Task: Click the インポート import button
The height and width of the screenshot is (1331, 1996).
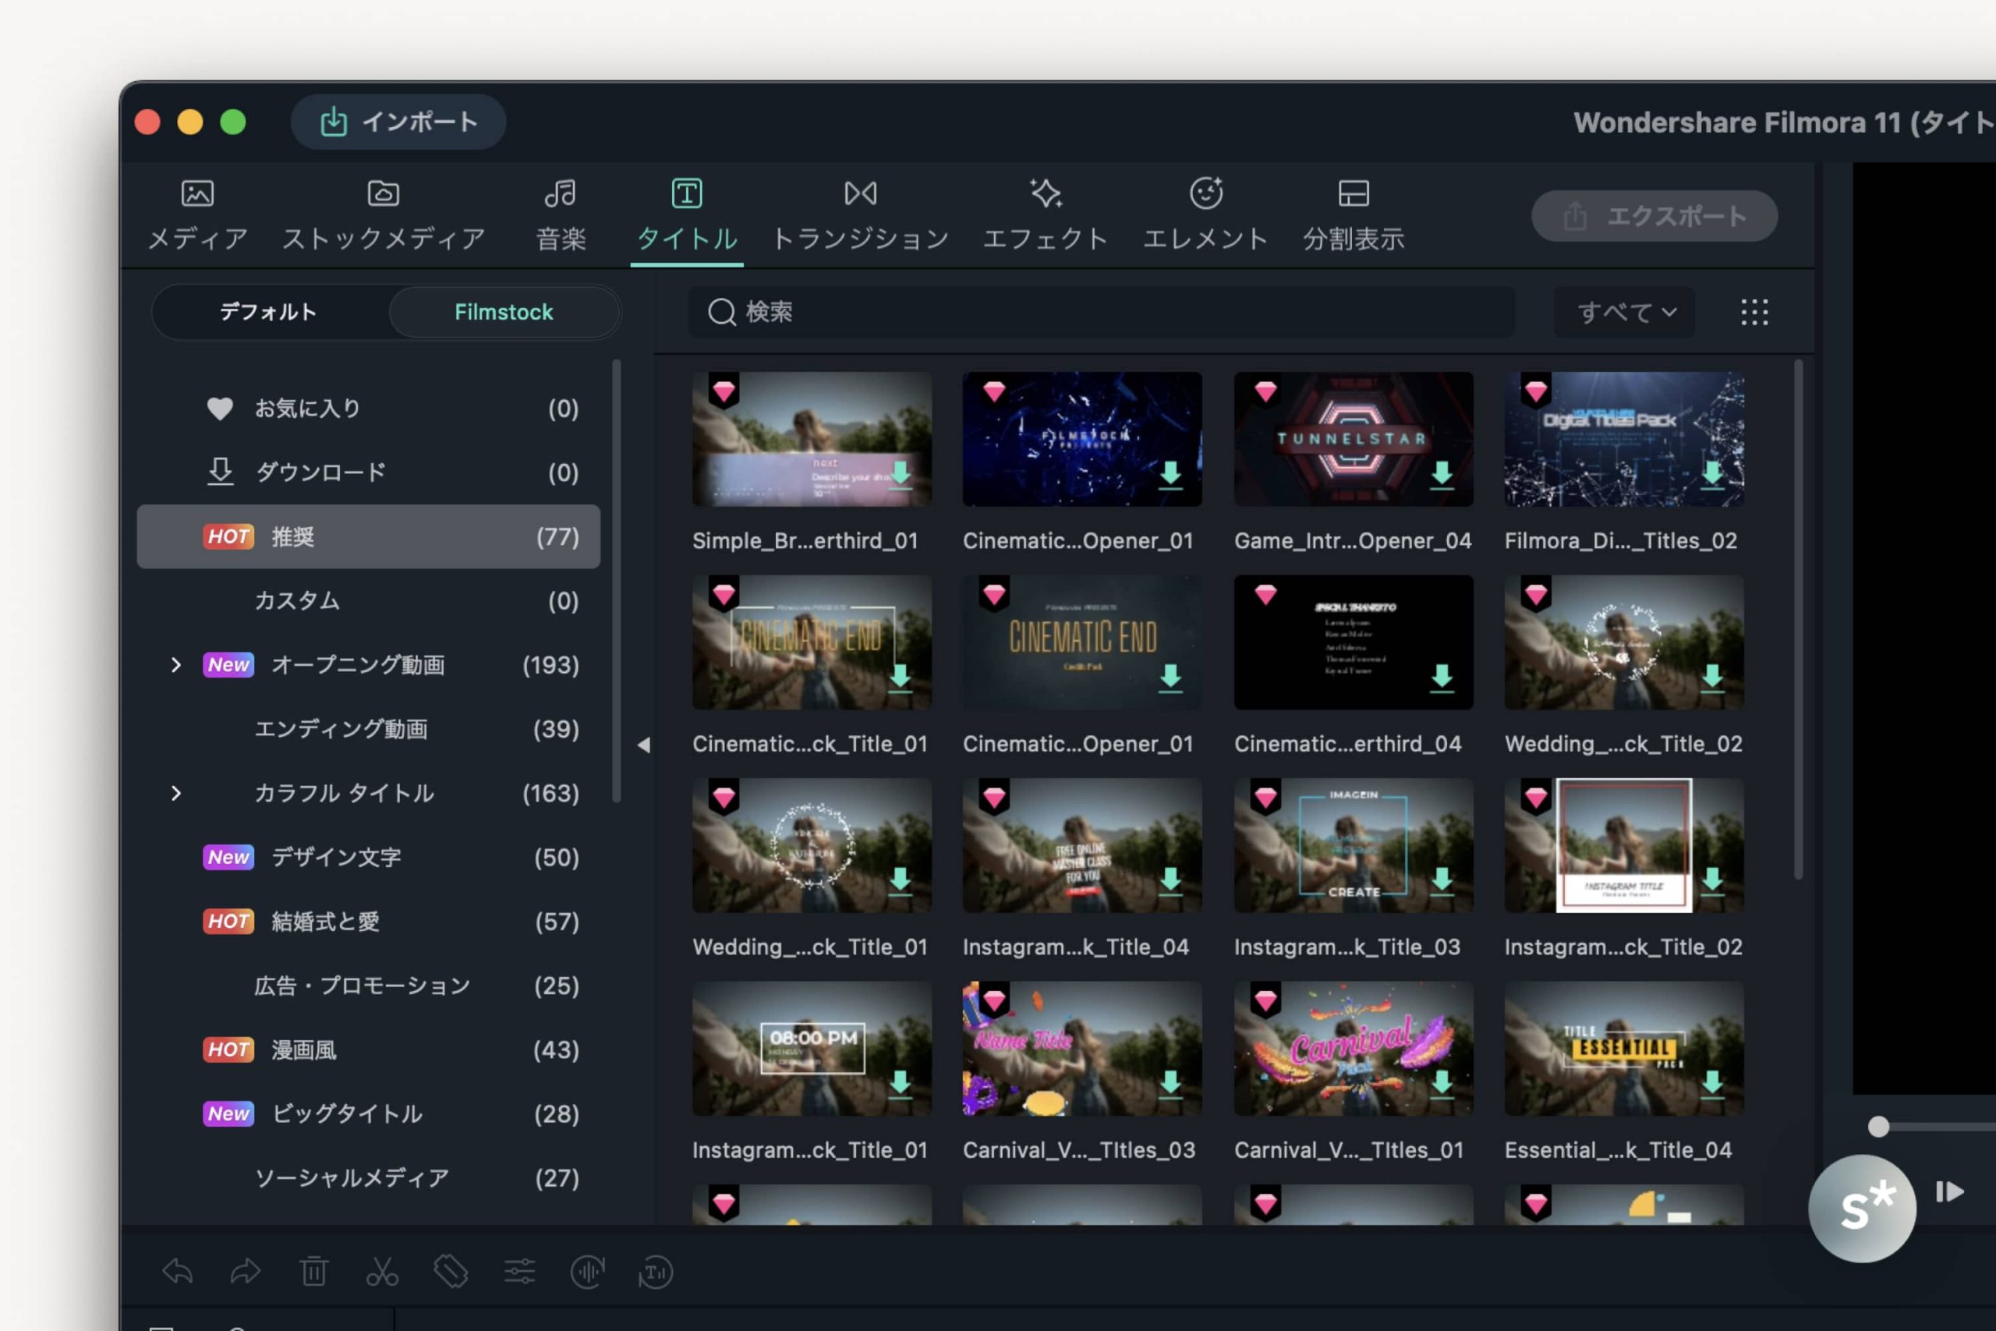Action: 398,122
